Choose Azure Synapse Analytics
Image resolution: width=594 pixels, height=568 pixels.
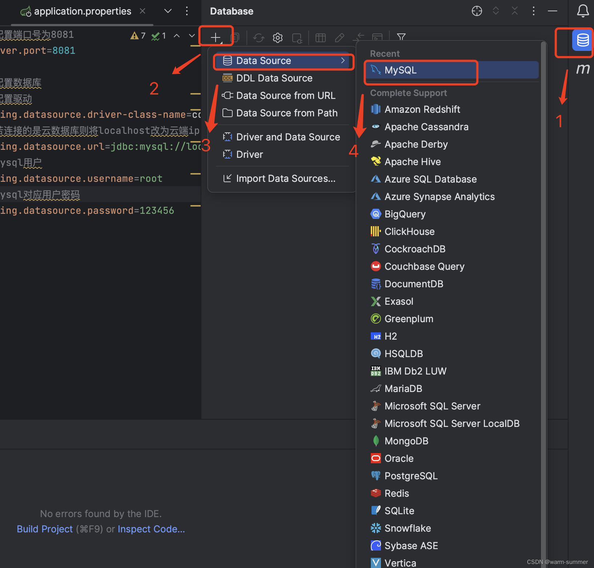coord(452,197)
